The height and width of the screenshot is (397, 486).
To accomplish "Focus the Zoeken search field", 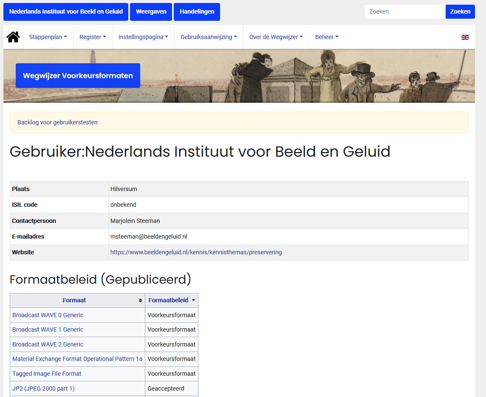I will 405,12.
